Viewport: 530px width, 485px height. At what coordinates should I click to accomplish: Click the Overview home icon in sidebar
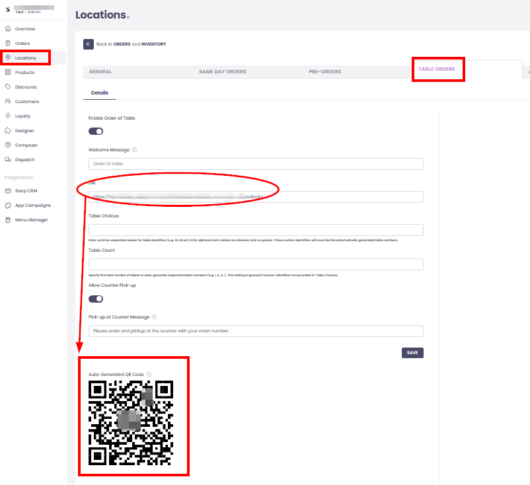tap(8, 29)
